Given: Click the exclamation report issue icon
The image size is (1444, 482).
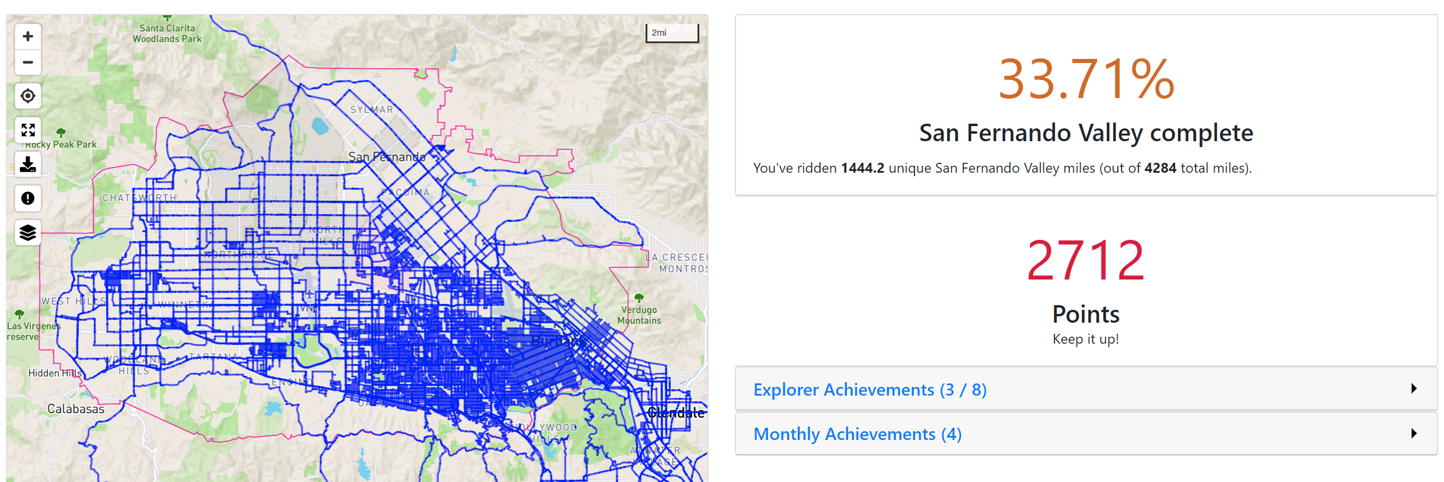Looking at the screenshot, I should click(x=27, y=198).
